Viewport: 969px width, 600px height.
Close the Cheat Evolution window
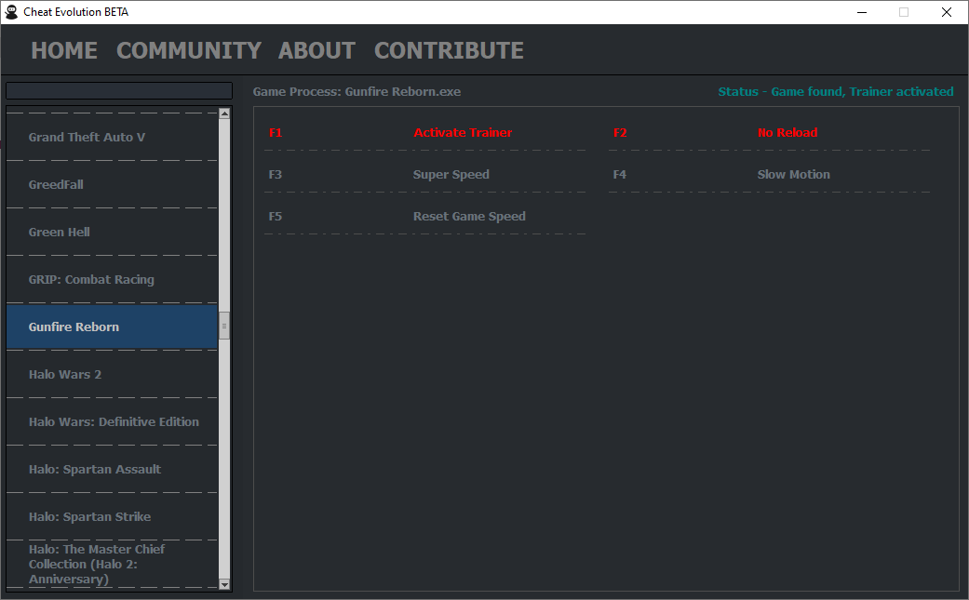tap(946, 12)
